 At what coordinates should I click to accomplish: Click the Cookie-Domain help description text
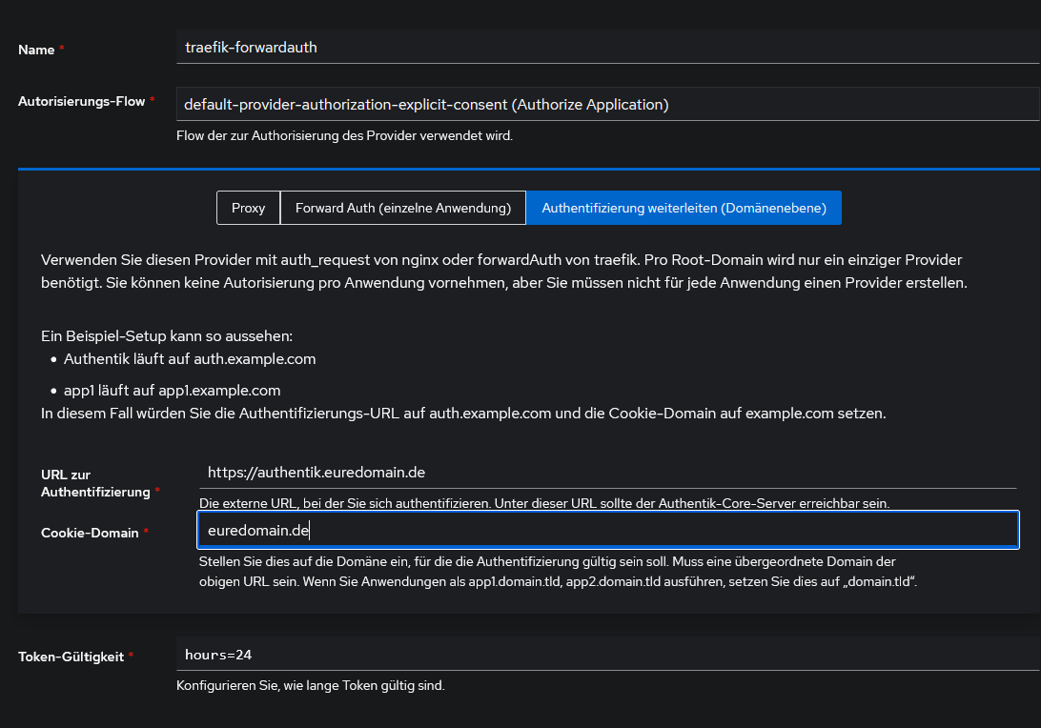(x=557, y=572)
